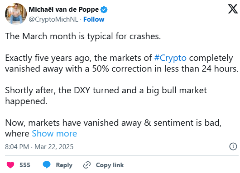240x173 pixels.
Task: Click the line 'Now, markets have vanished away'
Action: tap(113, 123)
